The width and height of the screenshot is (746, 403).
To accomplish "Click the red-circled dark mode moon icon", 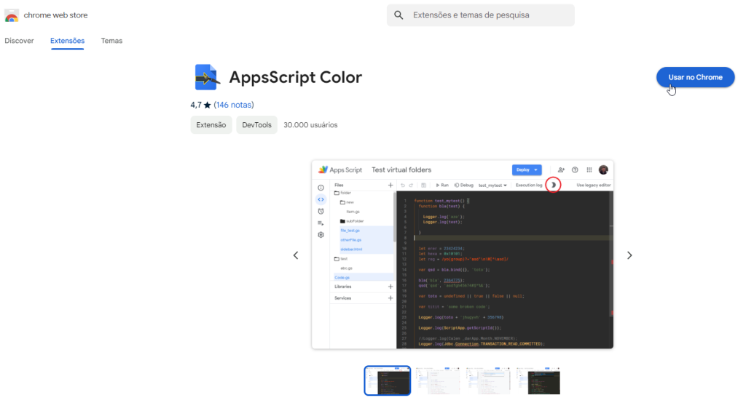I will 554,185.
